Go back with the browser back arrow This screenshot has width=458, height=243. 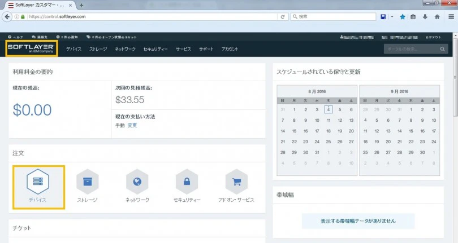coord(7,16)
